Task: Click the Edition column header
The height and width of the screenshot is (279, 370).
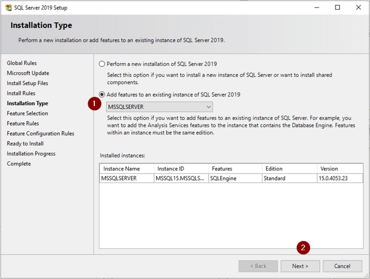Action: coord(289,169)
